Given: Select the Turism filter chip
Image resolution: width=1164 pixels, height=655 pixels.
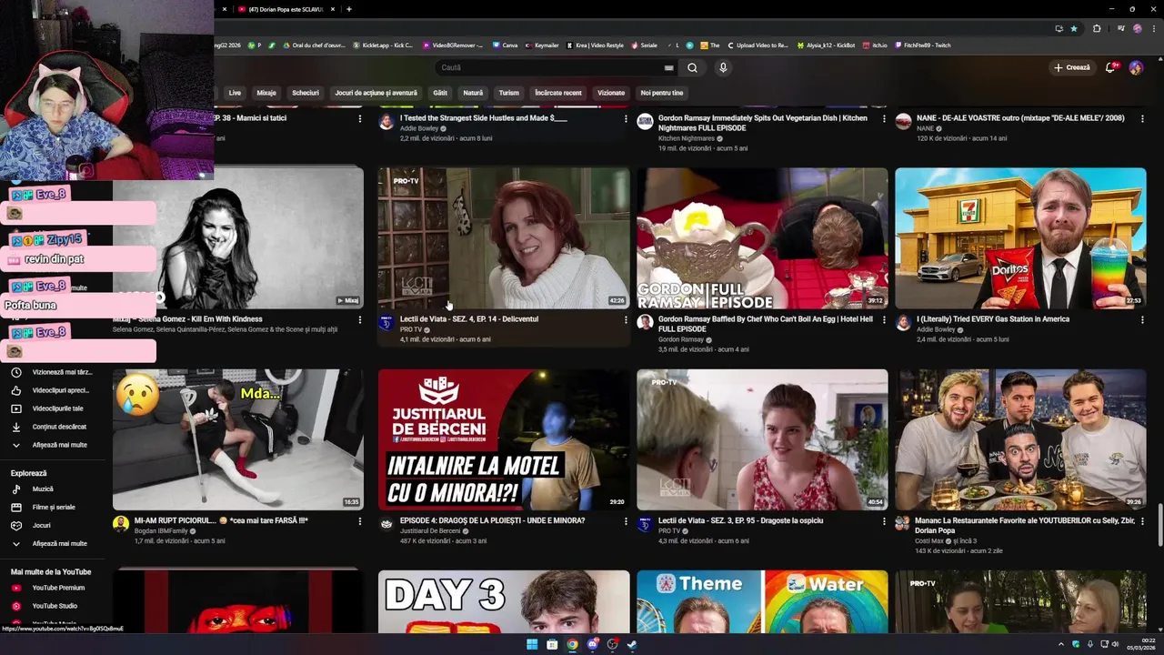Looking at the screenshot, I should pos(508,93).
